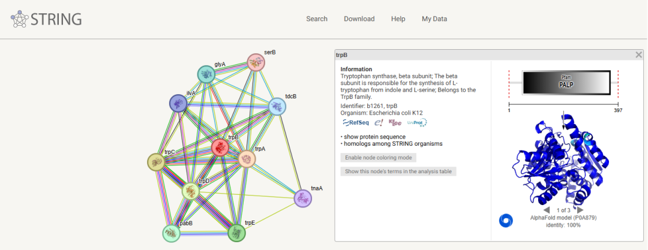
Task: Open the Download menu
Action: [x=359, y=19]
